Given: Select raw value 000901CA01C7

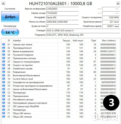Looking at the screenshot, I should (x=108, y=51).
